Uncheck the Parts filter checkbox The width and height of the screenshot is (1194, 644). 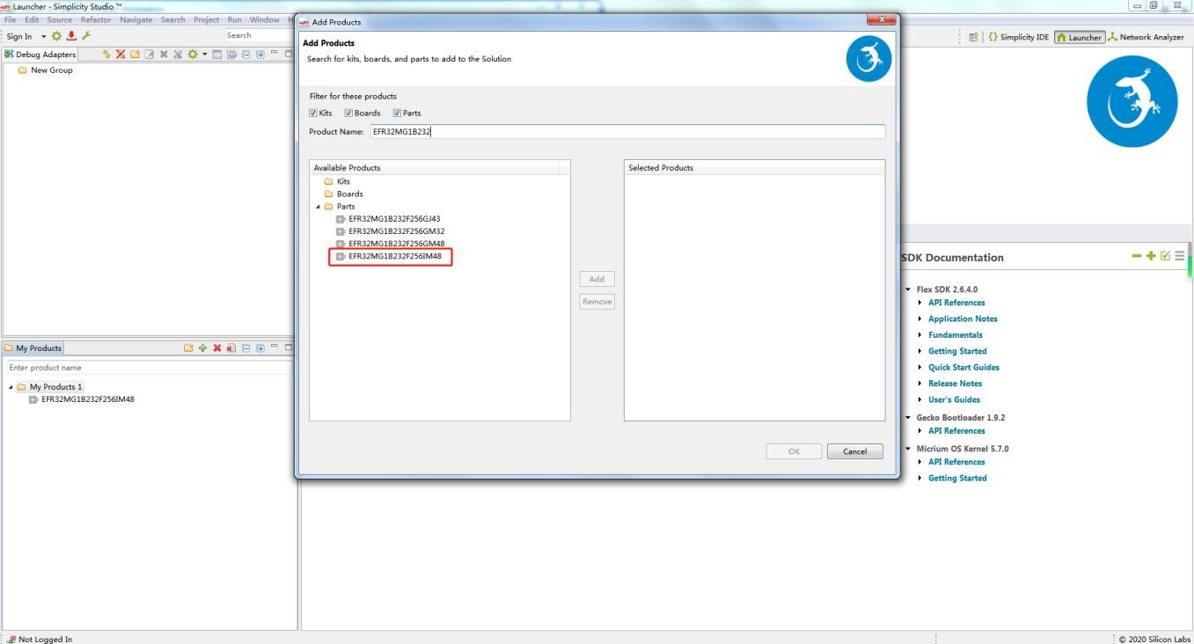[397, 113]
